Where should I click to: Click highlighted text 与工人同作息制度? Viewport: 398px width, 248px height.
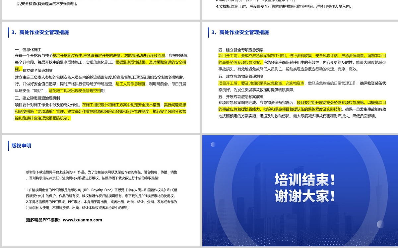coord(130,84)
